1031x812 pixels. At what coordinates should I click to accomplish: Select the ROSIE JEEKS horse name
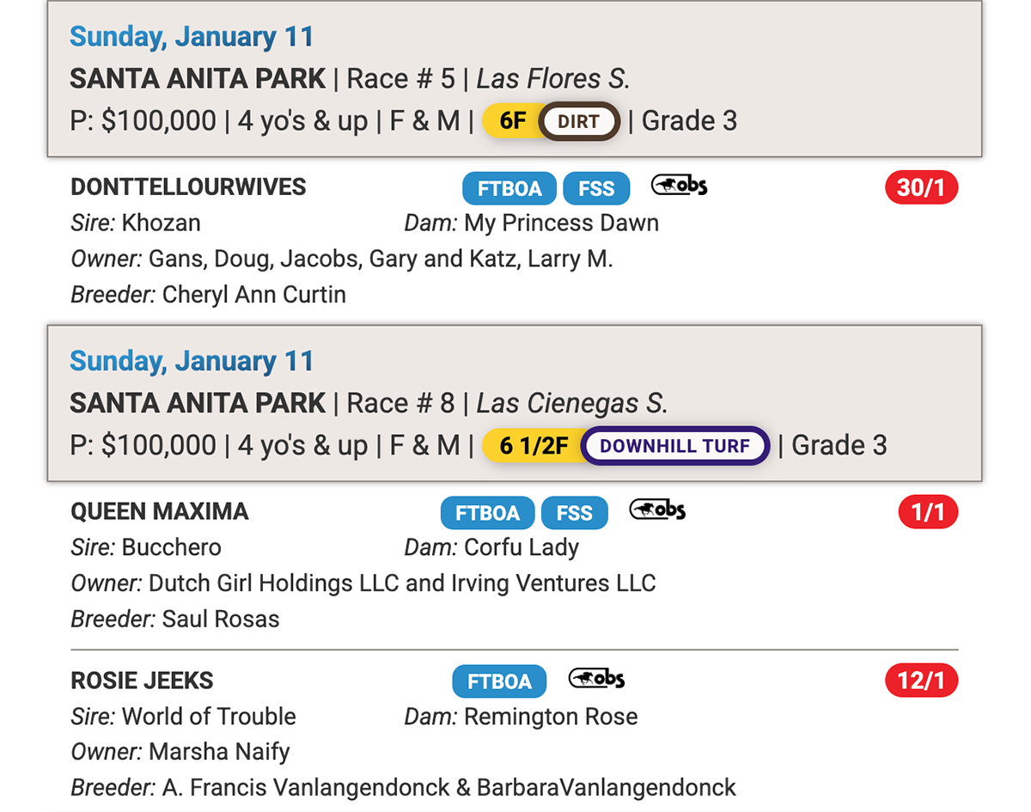tap(142, 681)
